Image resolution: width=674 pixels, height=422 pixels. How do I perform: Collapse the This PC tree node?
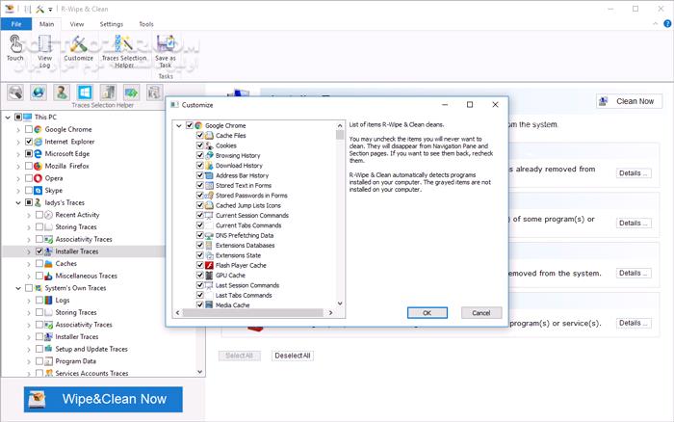coord(7,117)
